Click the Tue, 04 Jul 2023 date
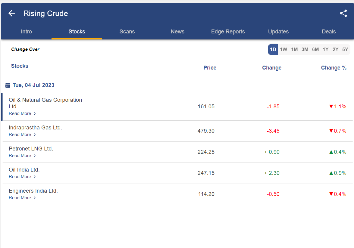The height and width of the screenshot is (248, 354). click(x=33, y=85)
